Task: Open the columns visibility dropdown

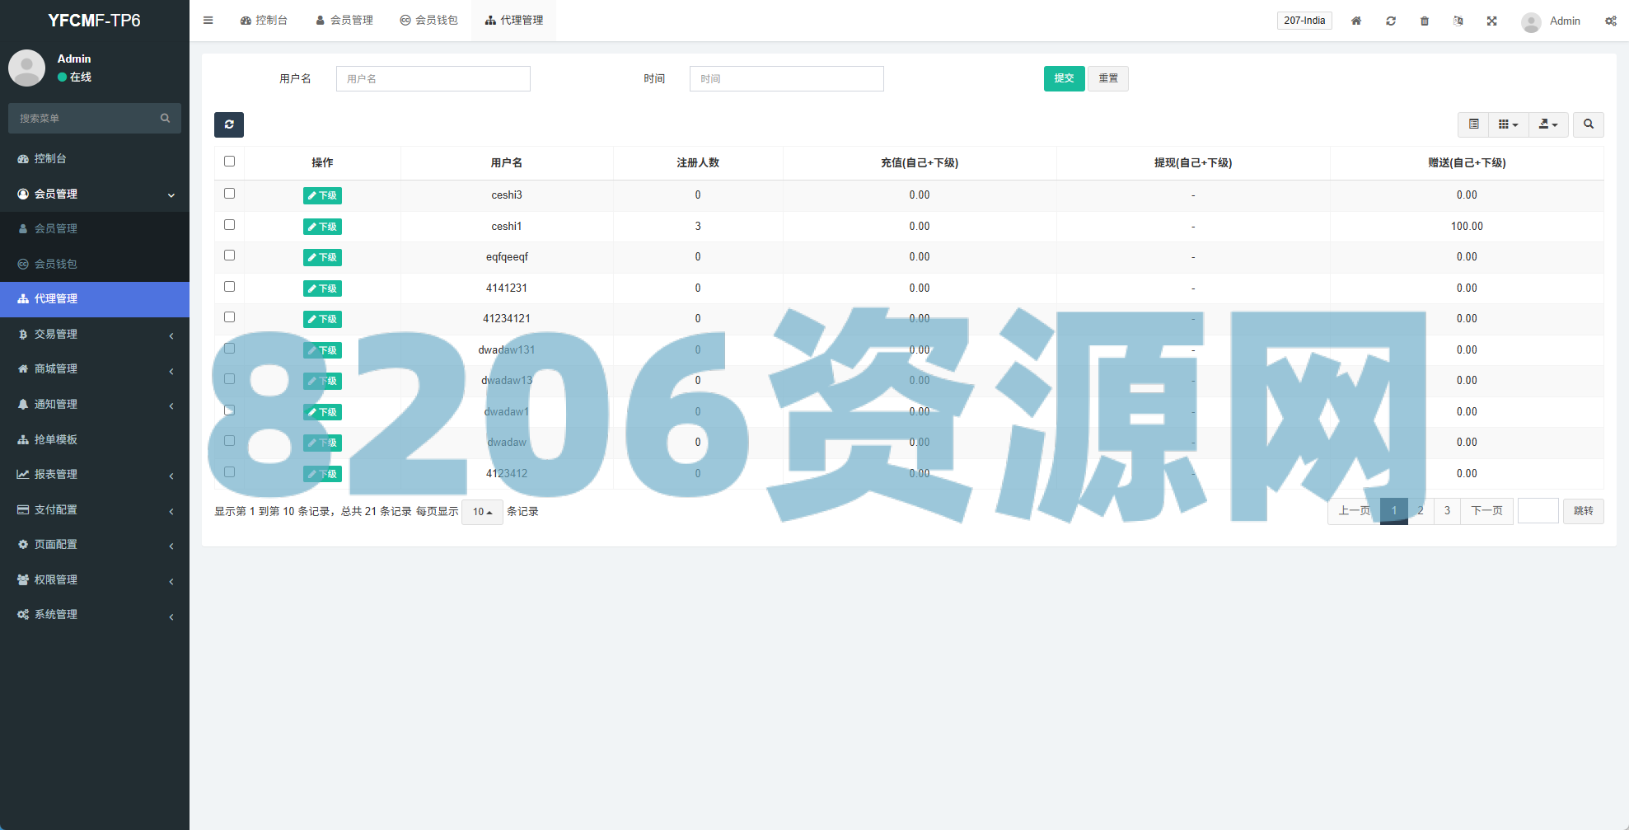Action: click(x=1508, y=124)
